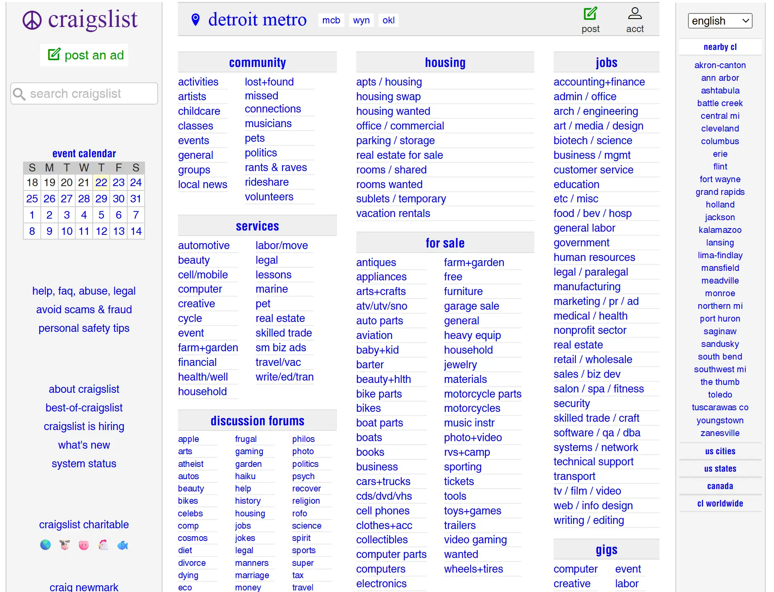Open the motorcycle parts for sale link

483,394
